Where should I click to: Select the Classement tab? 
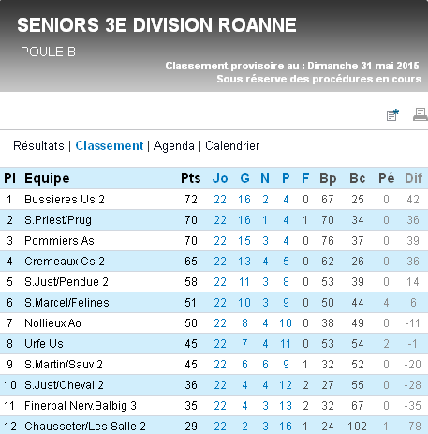(x=110, y=146)
